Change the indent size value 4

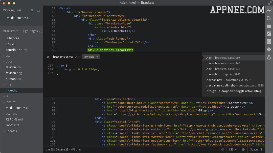click(x=261, y=149)
